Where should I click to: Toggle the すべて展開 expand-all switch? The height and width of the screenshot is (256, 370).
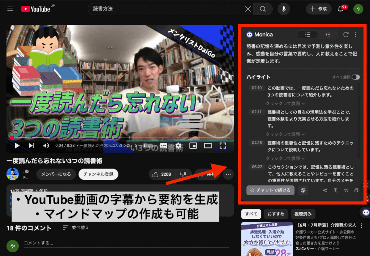[356, 77]
